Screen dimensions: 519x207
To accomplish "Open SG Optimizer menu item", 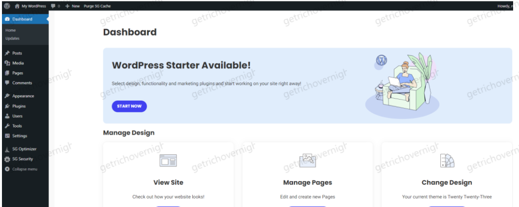I will [24, 149].
